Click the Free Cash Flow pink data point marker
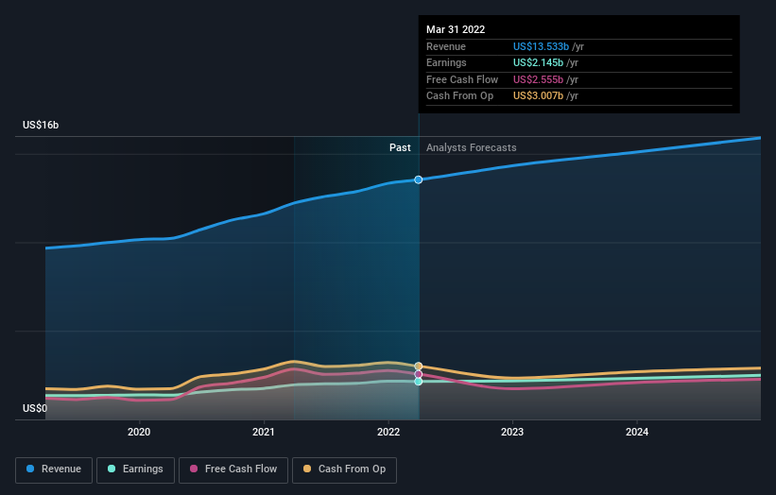Screen dimensions: 776x495 [x=418, y=374]
